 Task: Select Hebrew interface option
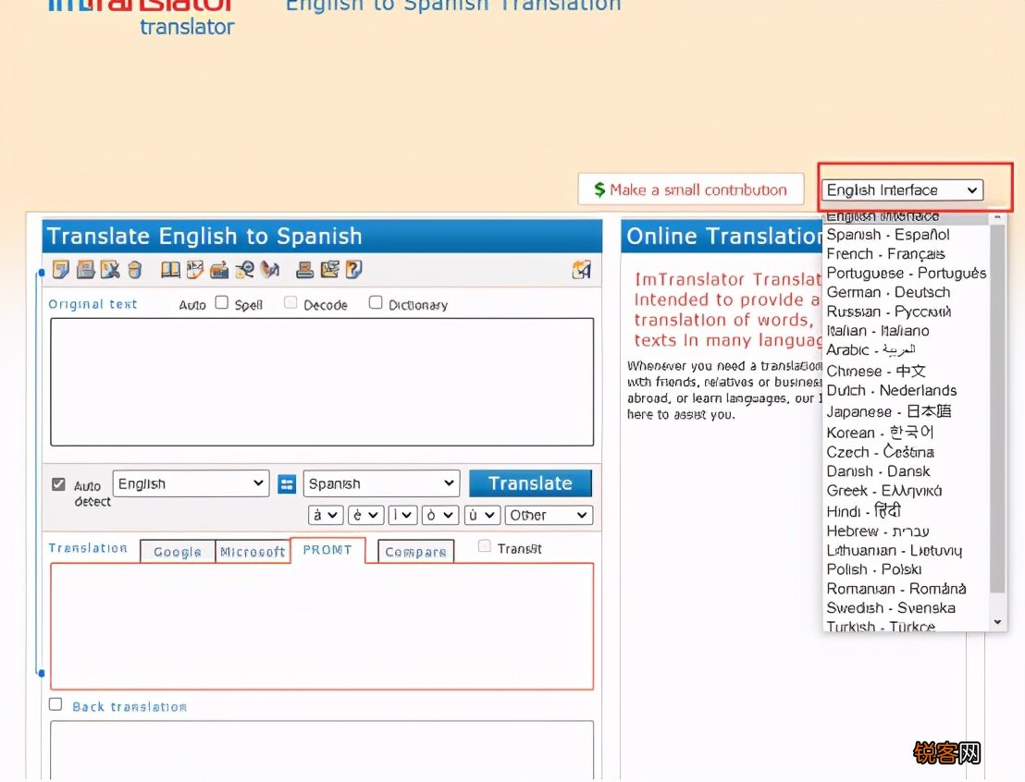pos(906,531)
